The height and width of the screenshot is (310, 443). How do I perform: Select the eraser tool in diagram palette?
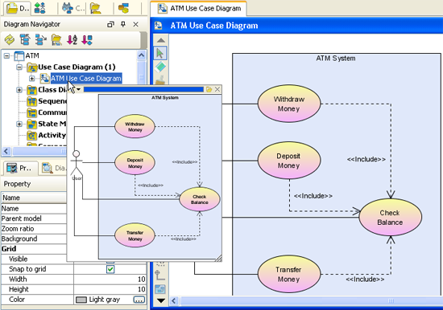(160, 67)
